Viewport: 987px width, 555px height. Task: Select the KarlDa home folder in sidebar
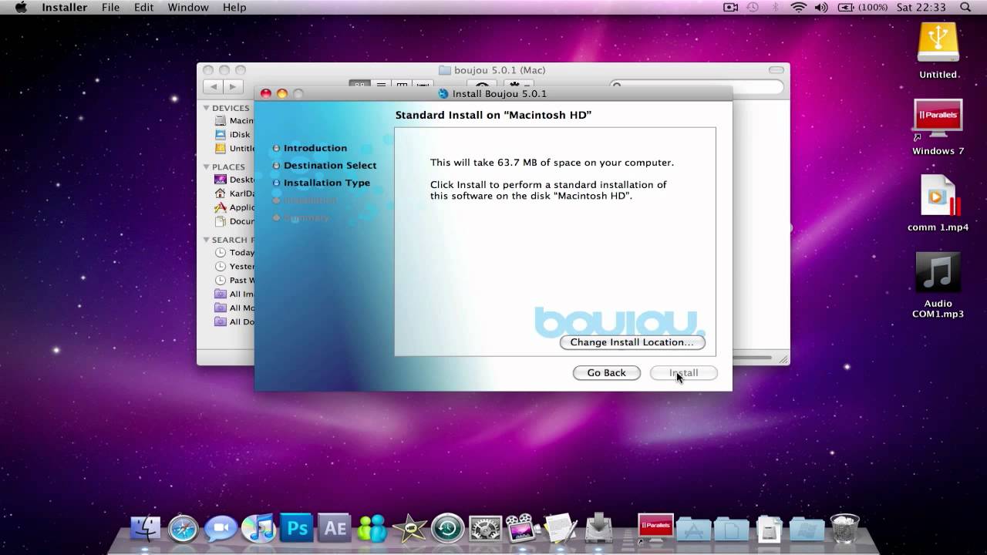pyautogui.click(x=234, y=193)
